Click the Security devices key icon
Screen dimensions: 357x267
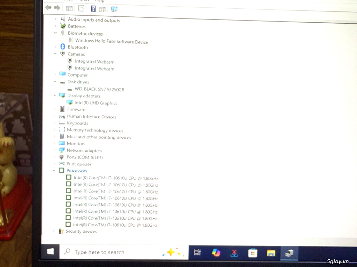point(61,231)
